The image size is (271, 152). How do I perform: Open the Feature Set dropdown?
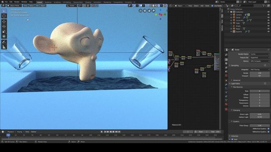260,57
